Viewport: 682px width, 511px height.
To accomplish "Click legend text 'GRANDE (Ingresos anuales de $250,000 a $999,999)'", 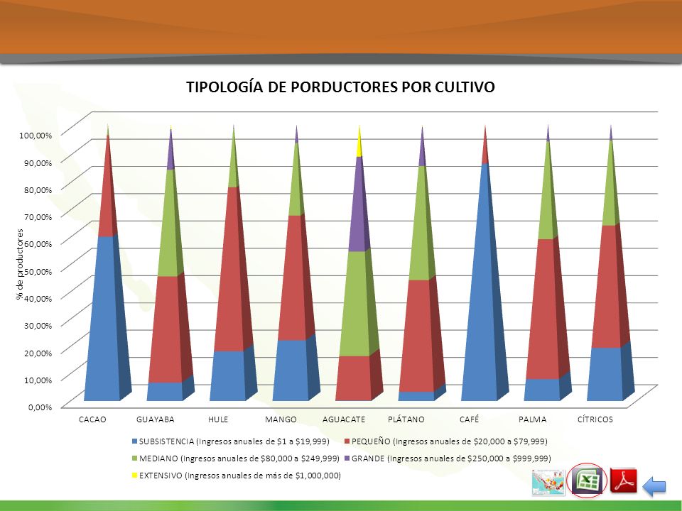I will click(451, 458).
